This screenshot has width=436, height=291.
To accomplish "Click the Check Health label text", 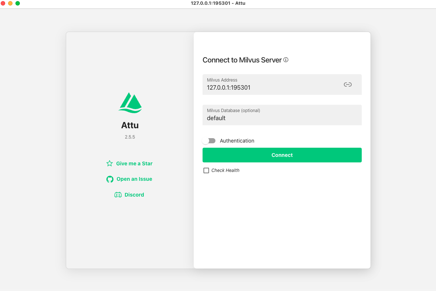I will point(225,170).
